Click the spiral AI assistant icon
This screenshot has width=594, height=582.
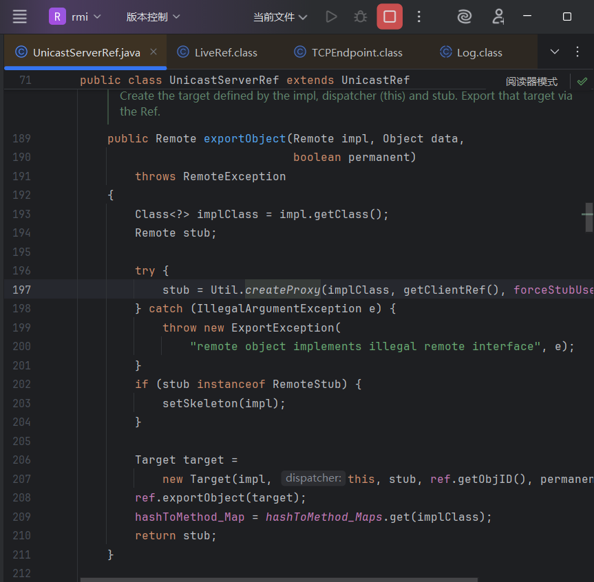[465, 17]
